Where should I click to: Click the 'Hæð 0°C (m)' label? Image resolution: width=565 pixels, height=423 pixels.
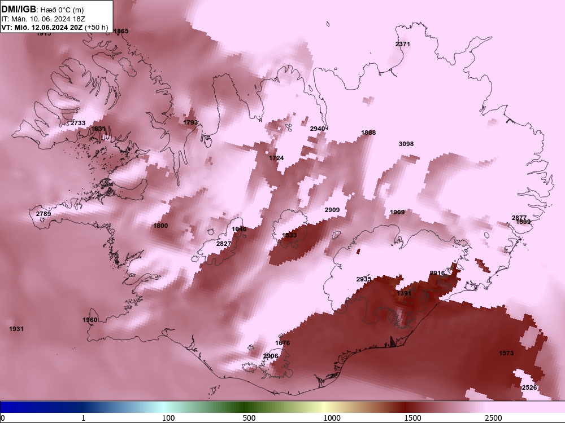click(x=62, y=10)
